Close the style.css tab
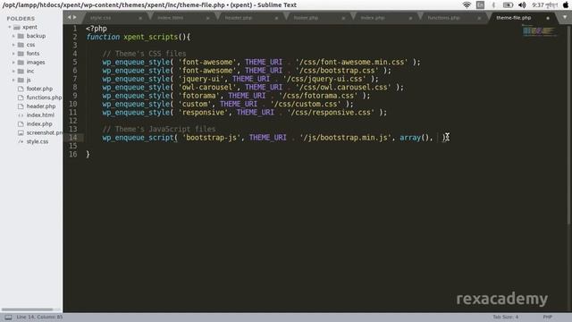The image size is (572, 322). coord(140,18)
